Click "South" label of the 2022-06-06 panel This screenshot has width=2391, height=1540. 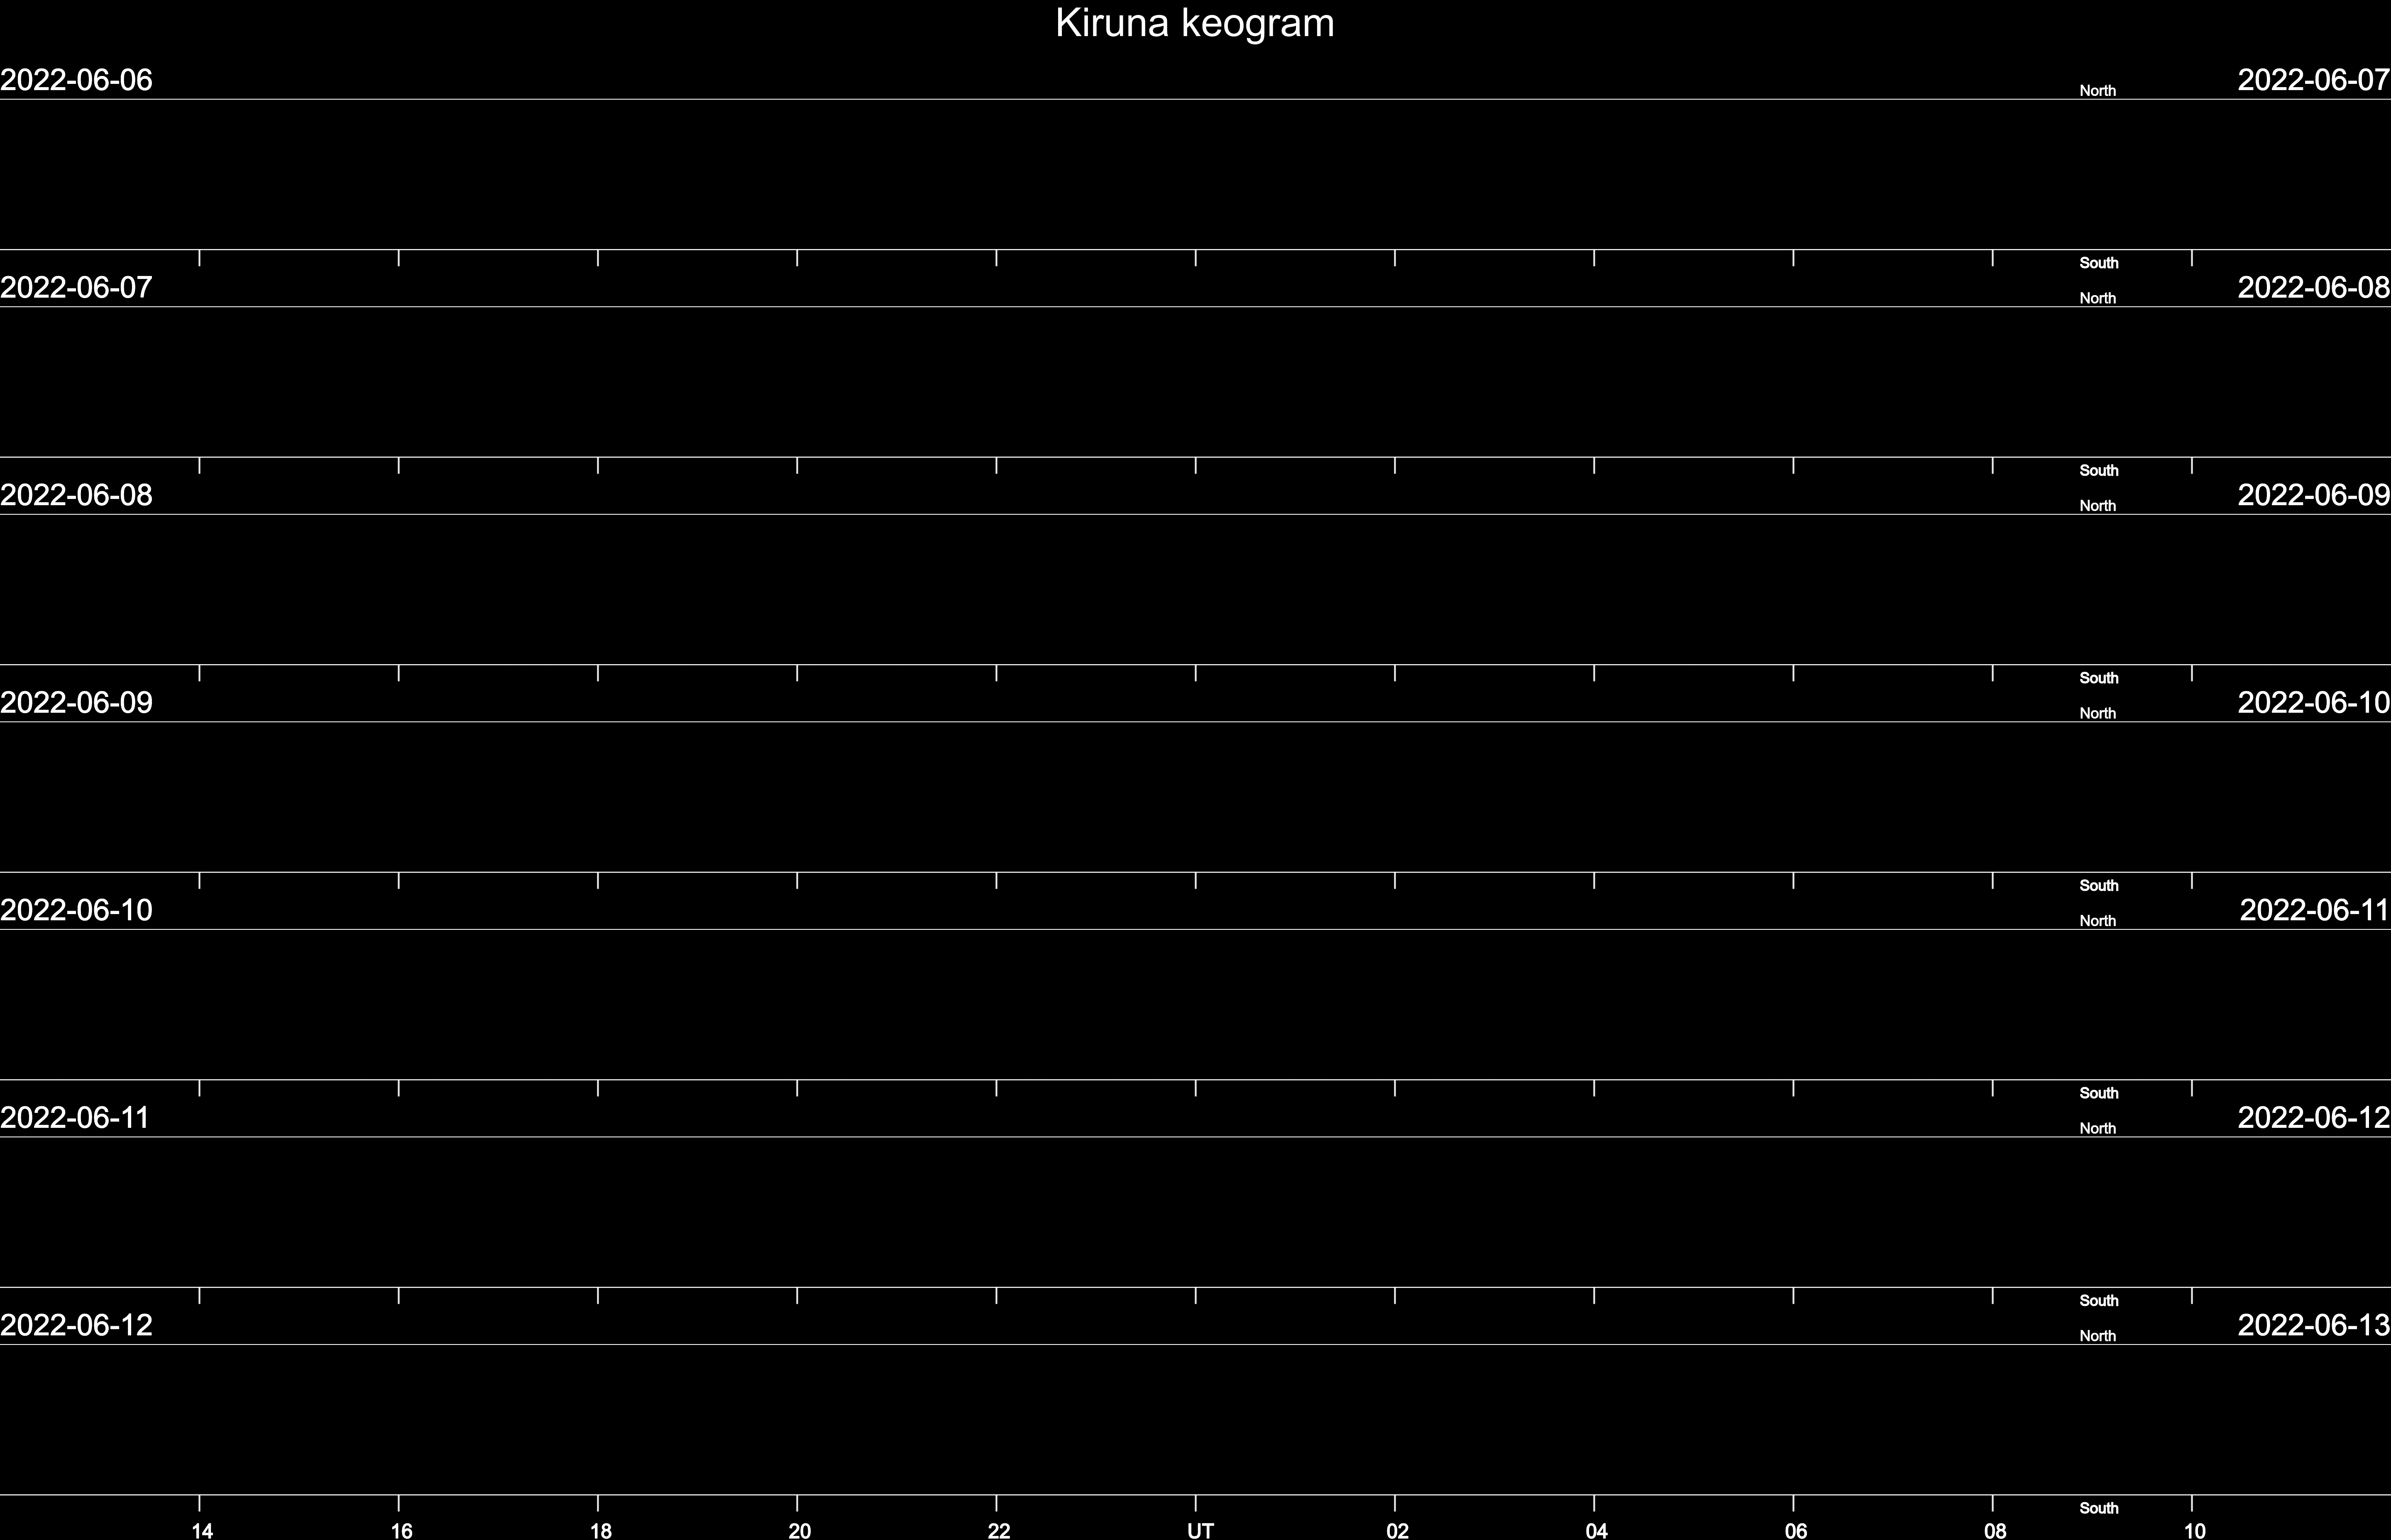click(2099, 263)
